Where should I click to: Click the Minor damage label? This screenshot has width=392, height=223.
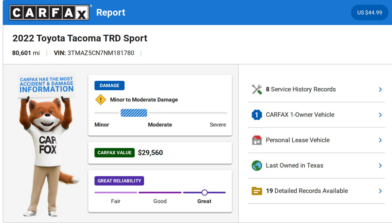click(x=102, y=125)
